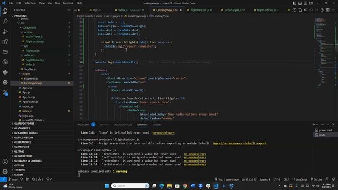Open the Manage gear icon
The height and width of the screenshot is (190, 338).
[5, 172]
